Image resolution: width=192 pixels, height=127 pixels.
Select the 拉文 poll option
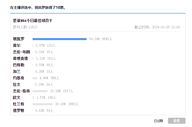click(x=17, y=85)
